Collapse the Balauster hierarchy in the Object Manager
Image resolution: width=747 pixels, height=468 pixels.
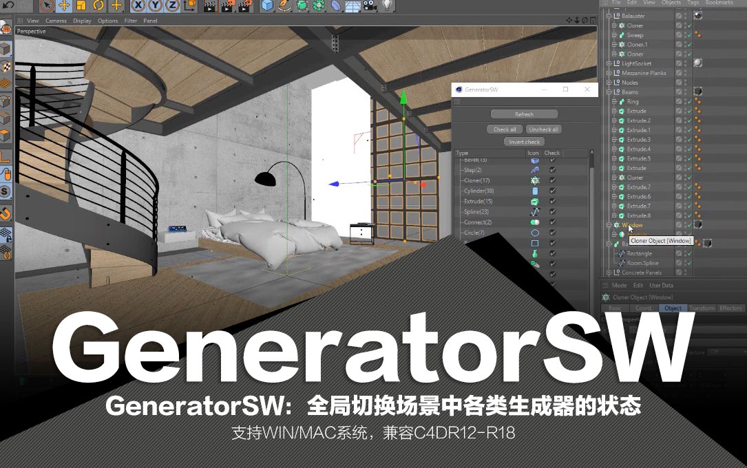click(x=608, y=16)
